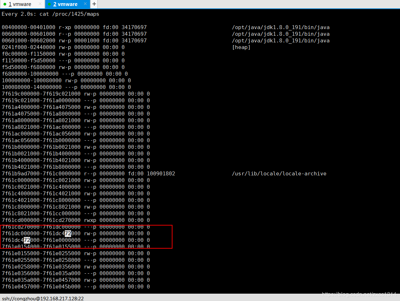Click '/usr/lib/locale/locale-archive' path
The image size is (400, 301).
(x=279, y=174)
